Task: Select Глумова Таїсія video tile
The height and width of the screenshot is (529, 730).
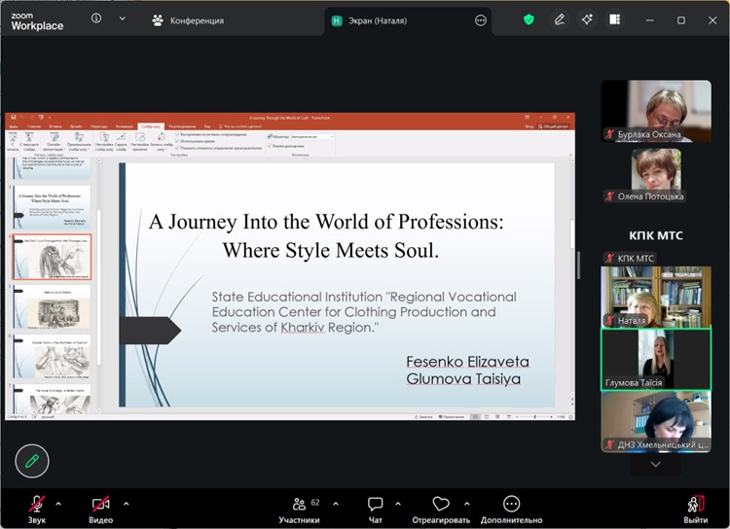Action: pos(655,359)
